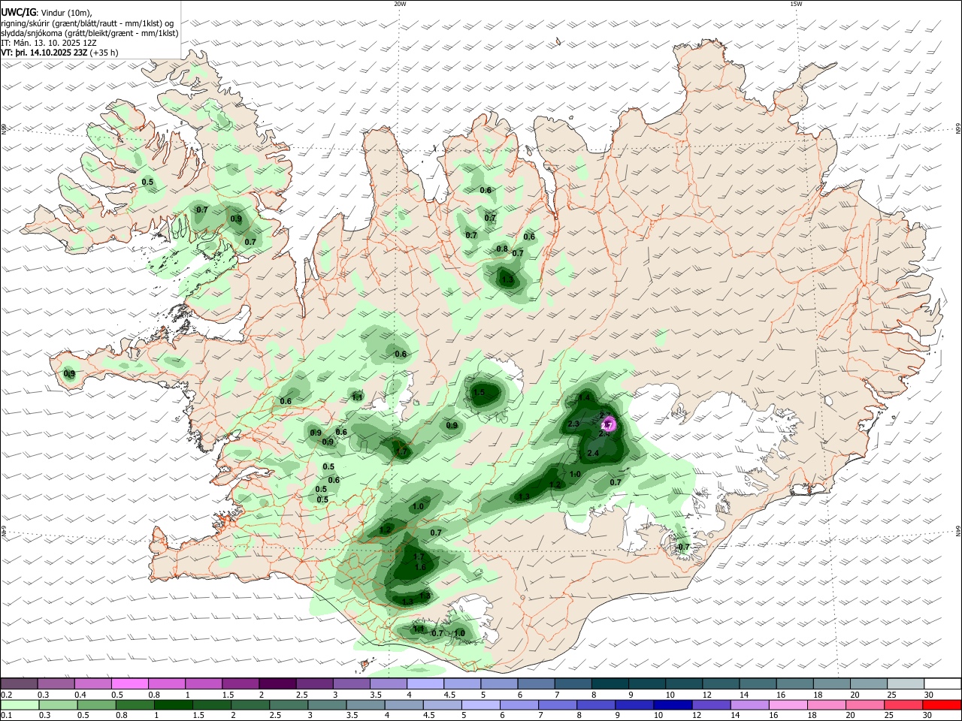This screenshot has height=721, width=962.
Task: Select the lavender snow swatch starting at 4
Action: point(424,684)
